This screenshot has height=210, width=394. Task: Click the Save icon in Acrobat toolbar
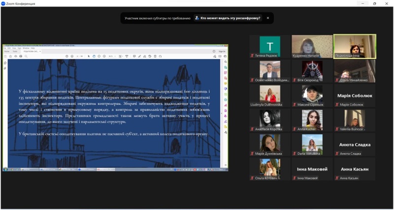[5, 56]
